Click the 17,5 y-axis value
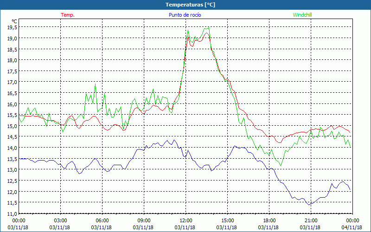Screen dimensions: 371x232 12,71
